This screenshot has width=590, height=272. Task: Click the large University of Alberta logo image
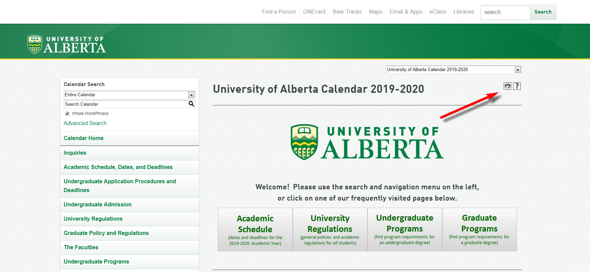(x=367, y=142)
